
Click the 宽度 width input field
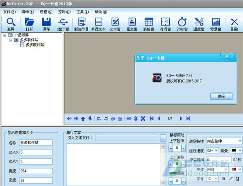click(36, 171)
